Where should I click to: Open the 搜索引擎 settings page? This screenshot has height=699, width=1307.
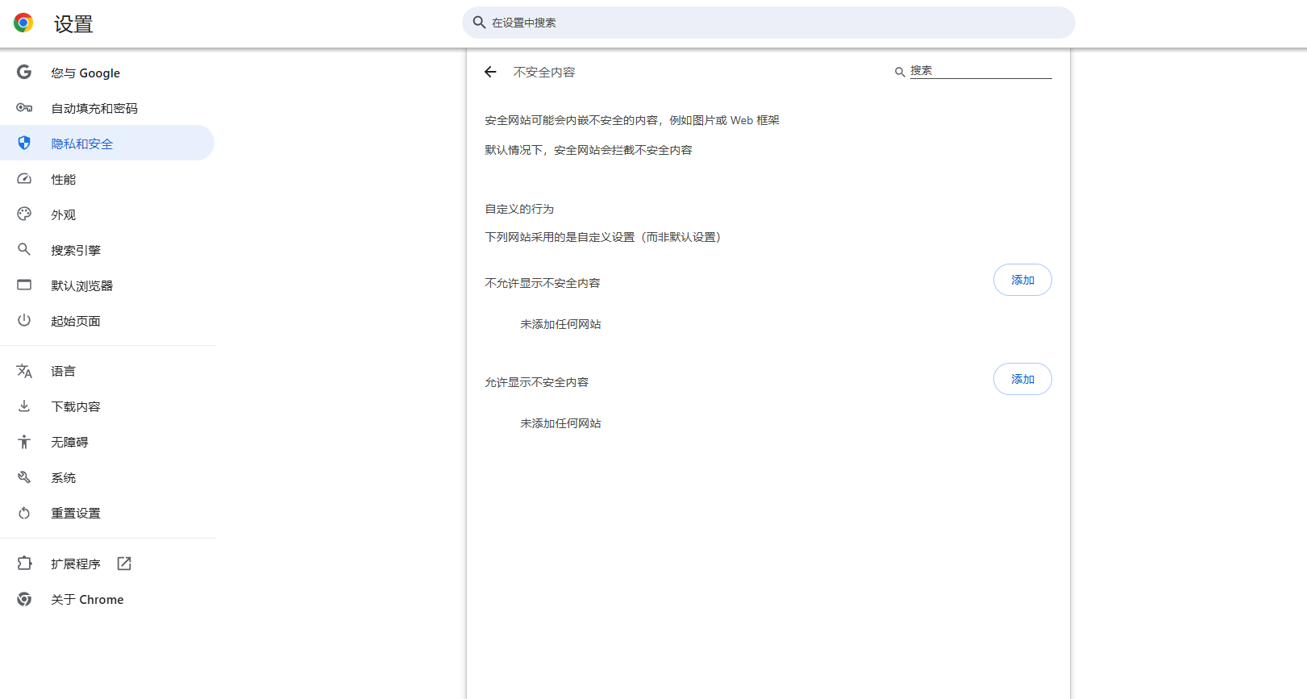tap(107, 250)
